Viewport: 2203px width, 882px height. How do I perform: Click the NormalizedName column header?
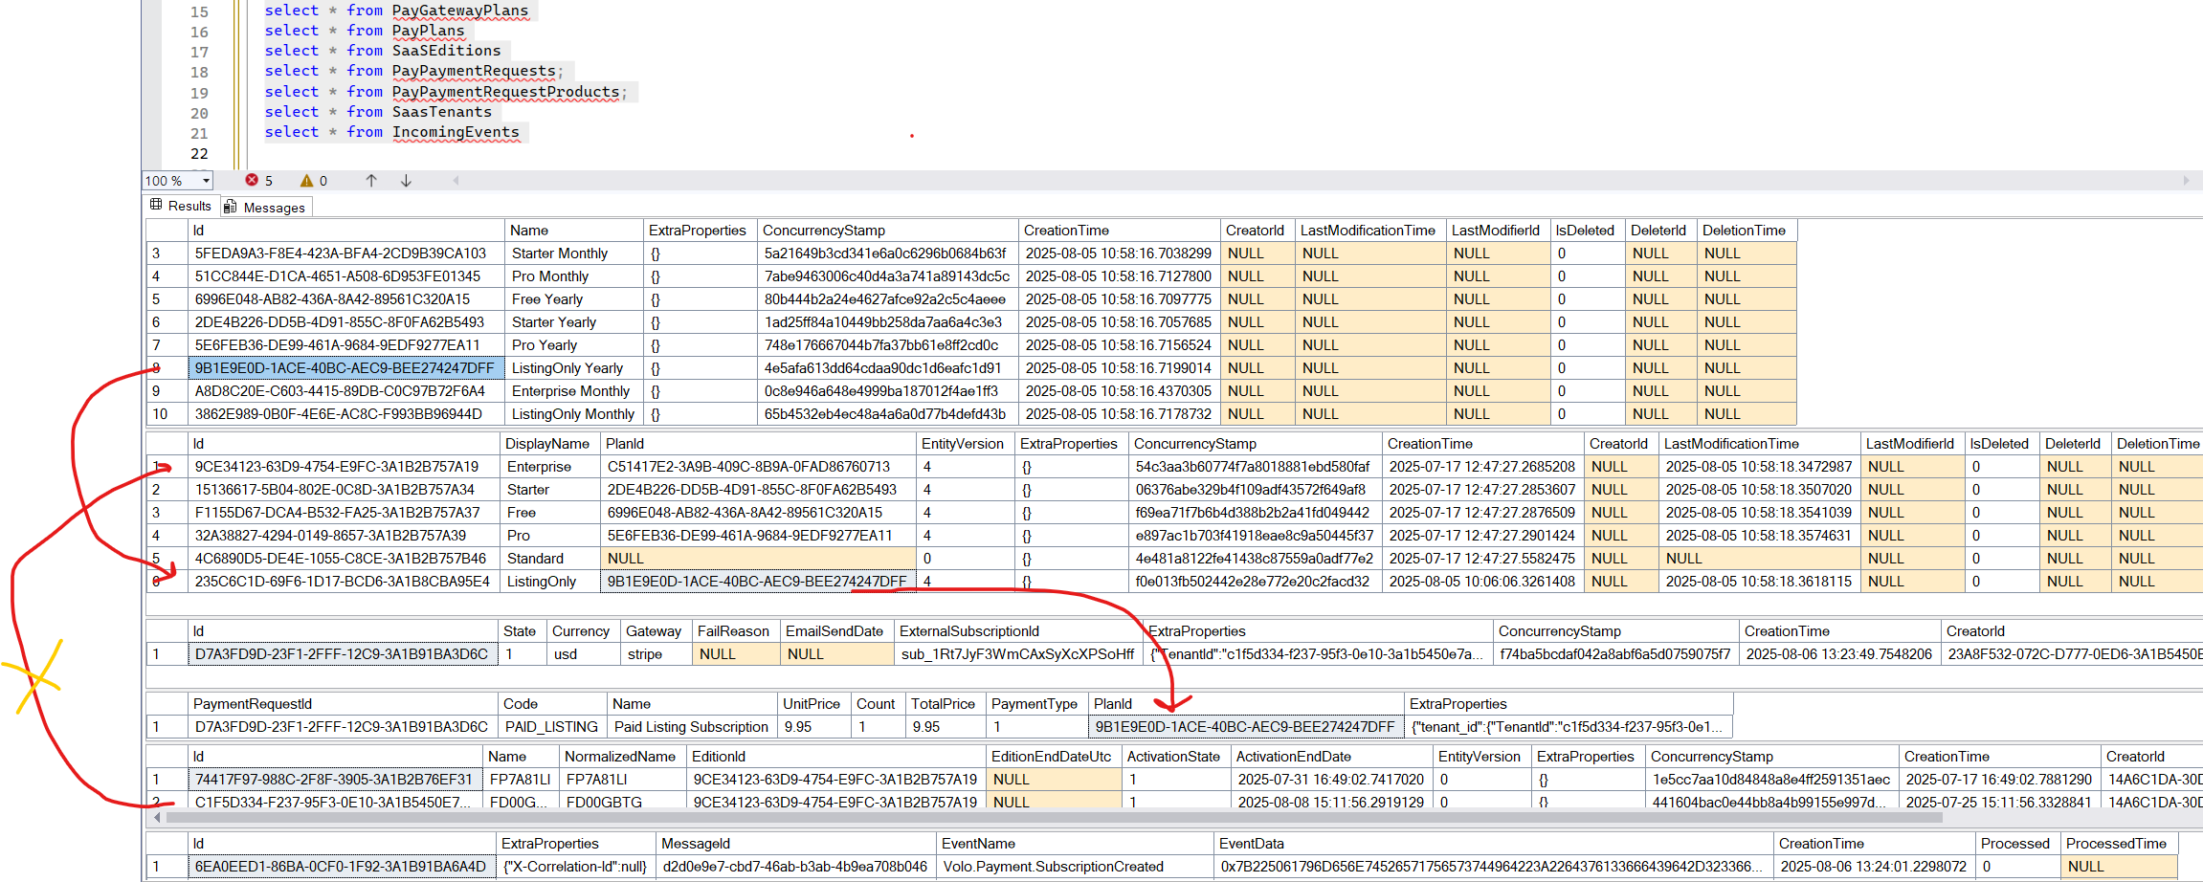pos(623,757)
